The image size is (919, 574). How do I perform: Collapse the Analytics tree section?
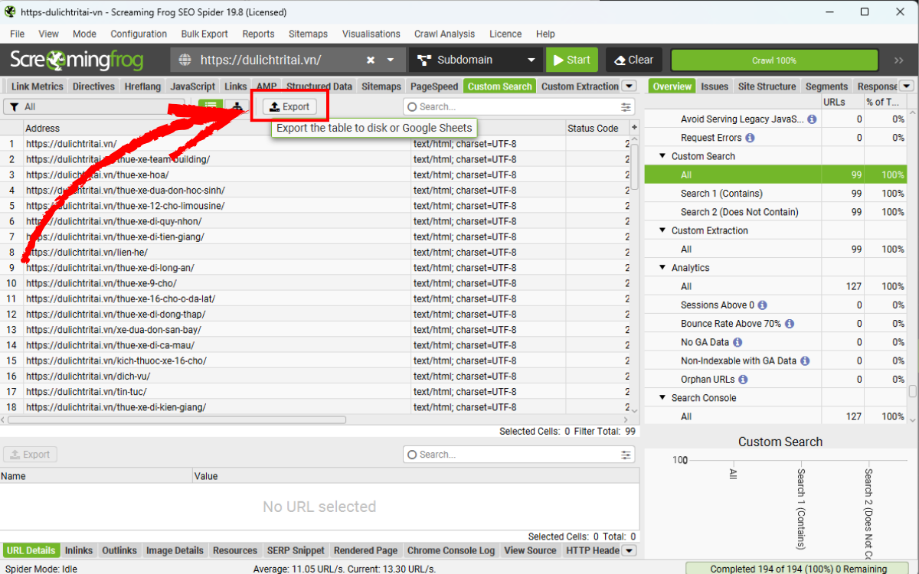point(662,268)
